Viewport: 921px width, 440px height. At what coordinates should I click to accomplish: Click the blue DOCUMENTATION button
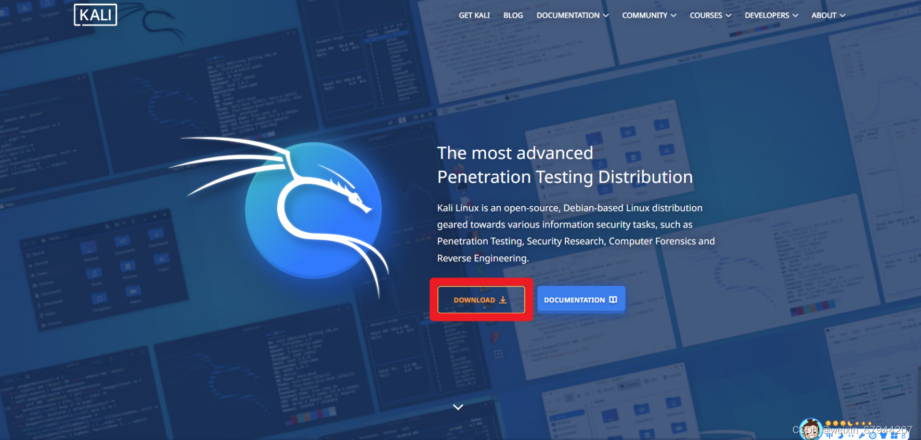[x=581, y=299]
